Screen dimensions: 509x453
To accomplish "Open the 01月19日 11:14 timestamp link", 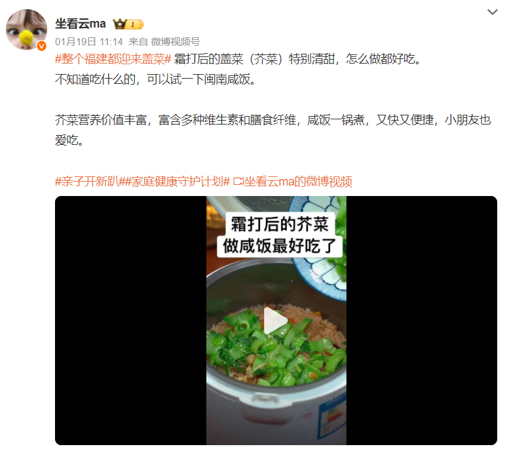I will (89, 41).
